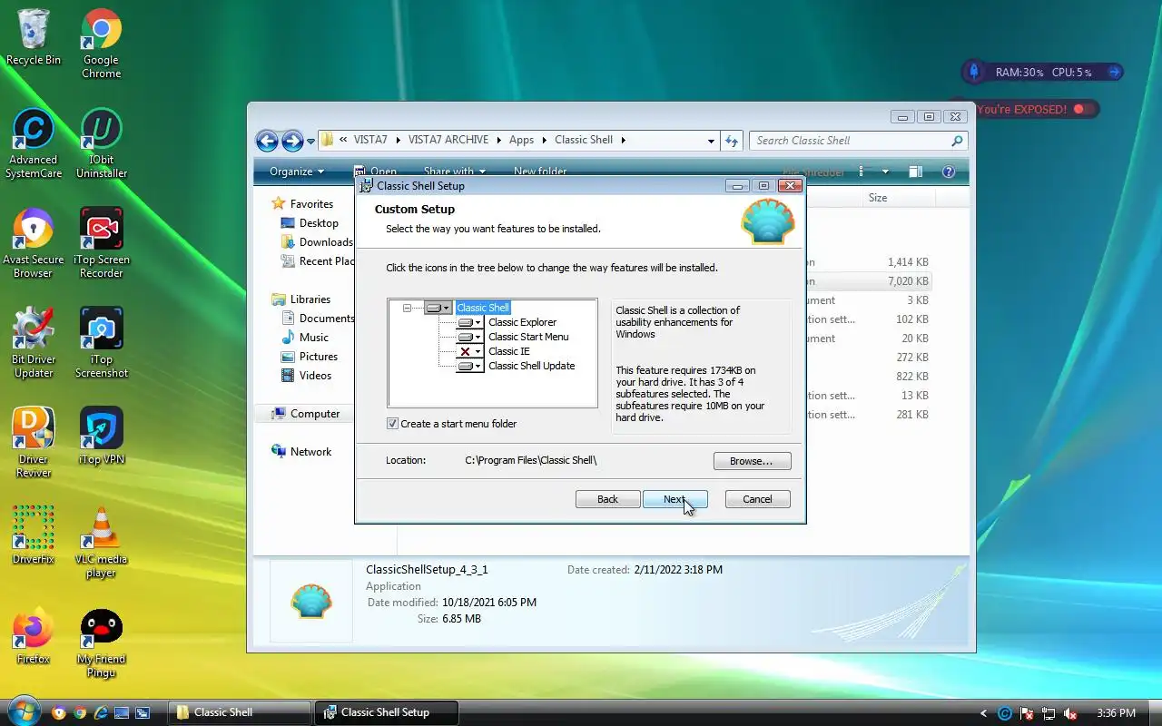Click the Apps breadcrumb in the address bar
Viewport: 1162px width, 726px height.
[521, 140]
